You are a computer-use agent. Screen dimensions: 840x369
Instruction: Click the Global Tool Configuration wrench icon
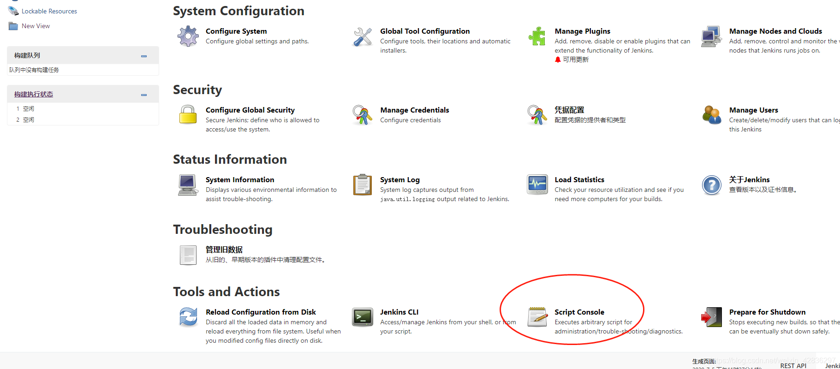tap(363, 36)
